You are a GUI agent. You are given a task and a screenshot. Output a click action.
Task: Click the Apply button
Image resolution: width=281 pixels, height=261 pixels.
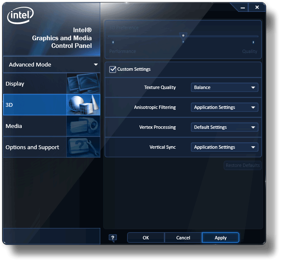pos(221,238)
